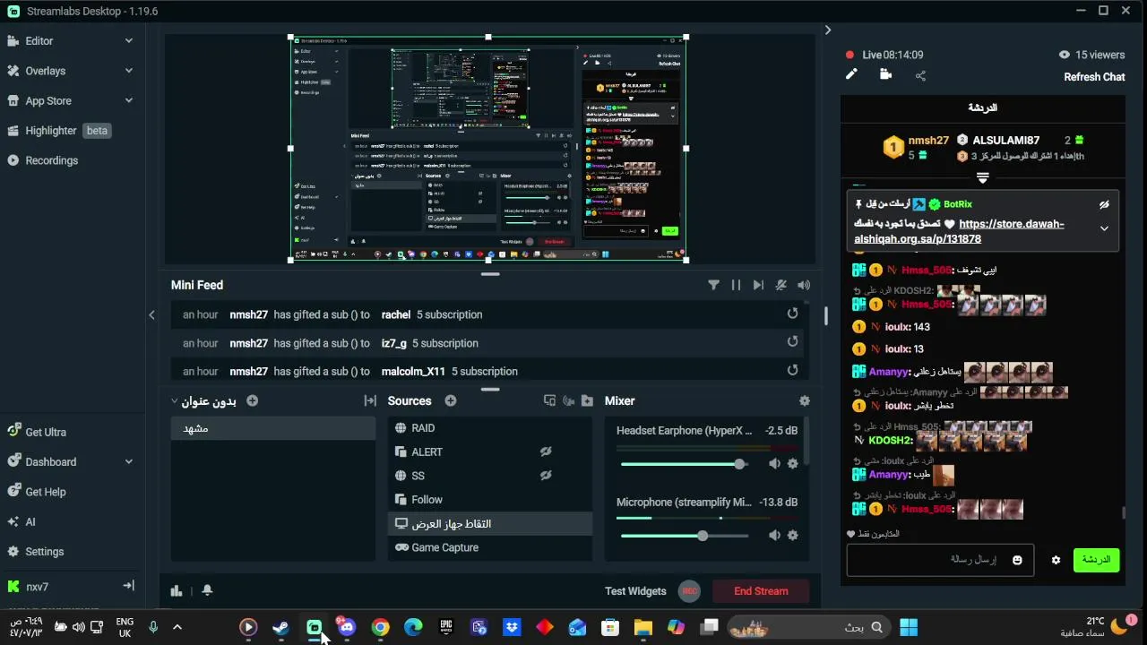Toggle Mini Feed alert sound speaker

[x=804, y=285]
